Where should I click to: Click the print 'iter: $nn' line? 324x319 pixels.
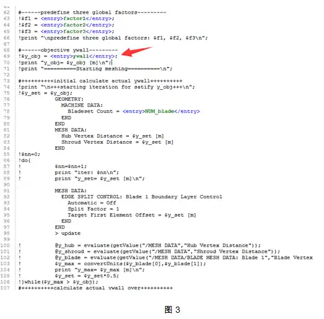pos(87,173)
